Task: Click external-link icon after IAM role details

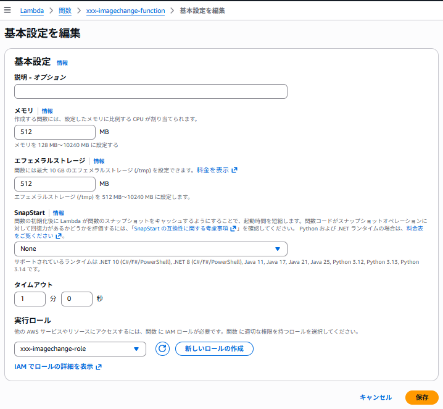Action: click(99, 367)
